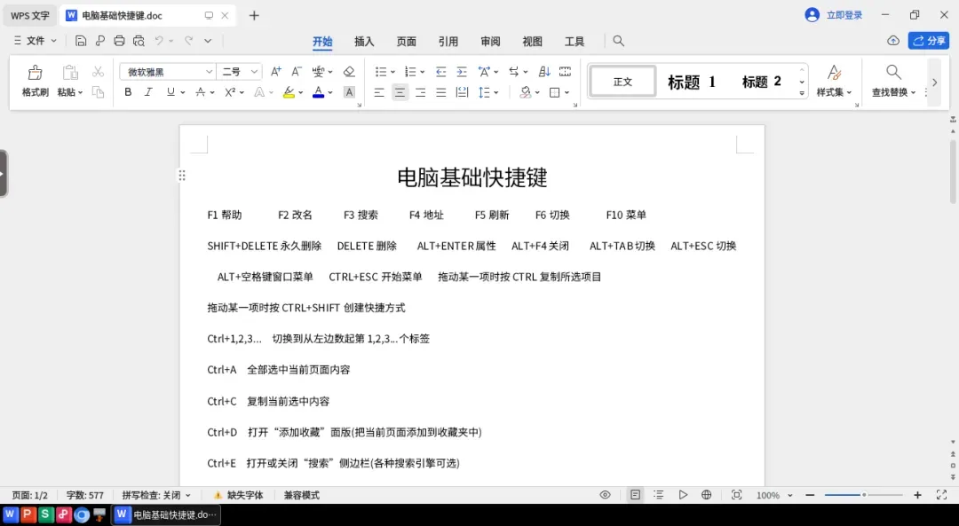Click the 立即登录 login button
The height and width of the screenshot is (526, 959).
tap(834, 15)
